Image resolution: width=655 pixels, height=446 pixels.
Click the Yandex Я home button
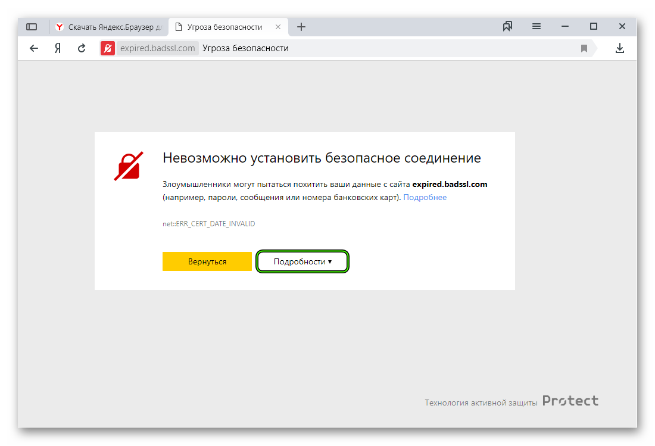point(58,48)
